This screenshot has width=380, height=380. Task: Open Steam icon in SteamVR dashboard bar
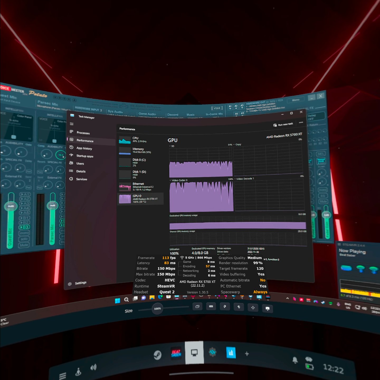coord(158,355)
